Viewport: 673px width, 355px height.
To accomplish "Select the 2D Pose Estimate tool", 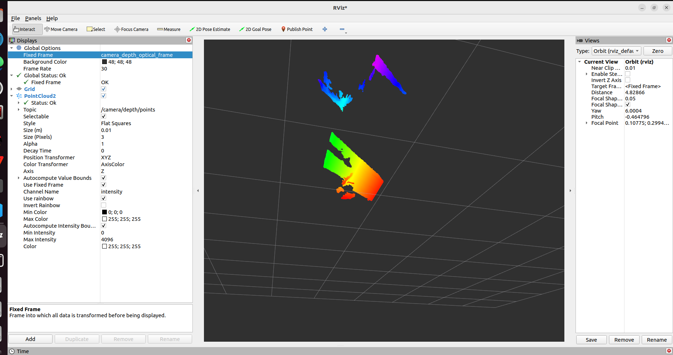I will point(210,29).
